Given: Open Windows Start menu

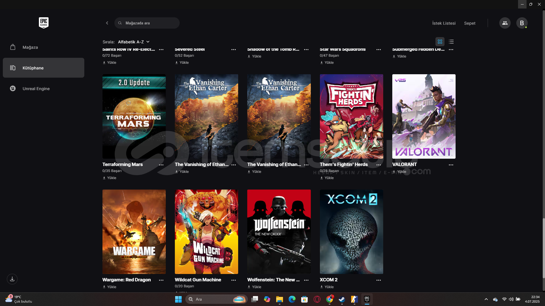Looking at the screenshot, I should coord(178,299).
